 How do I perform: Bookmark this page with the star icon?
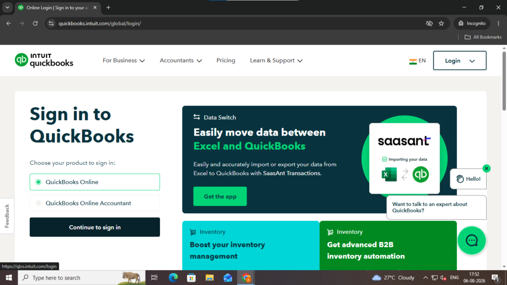point(441,23)
